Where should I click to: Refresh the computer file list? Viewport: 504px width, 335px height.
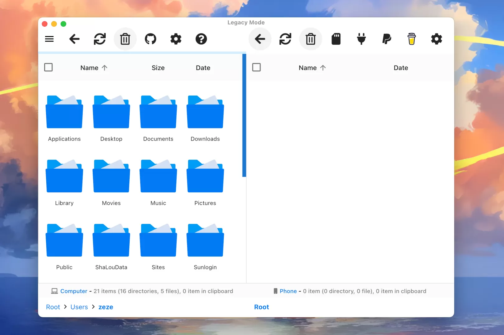(x=100, y=39)
